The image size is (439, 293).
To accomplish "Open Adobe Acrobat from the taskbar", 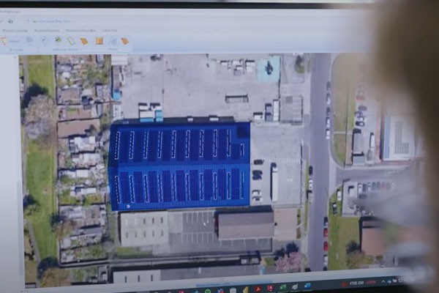I will [258, 289].
